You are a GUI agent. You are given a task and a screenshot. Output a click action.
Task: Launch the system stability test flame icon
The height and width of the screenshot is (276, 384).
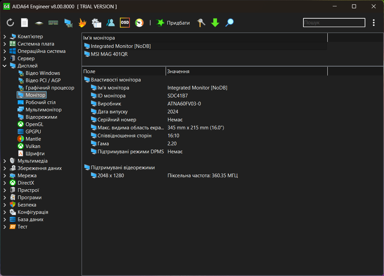tap(82, 23)
